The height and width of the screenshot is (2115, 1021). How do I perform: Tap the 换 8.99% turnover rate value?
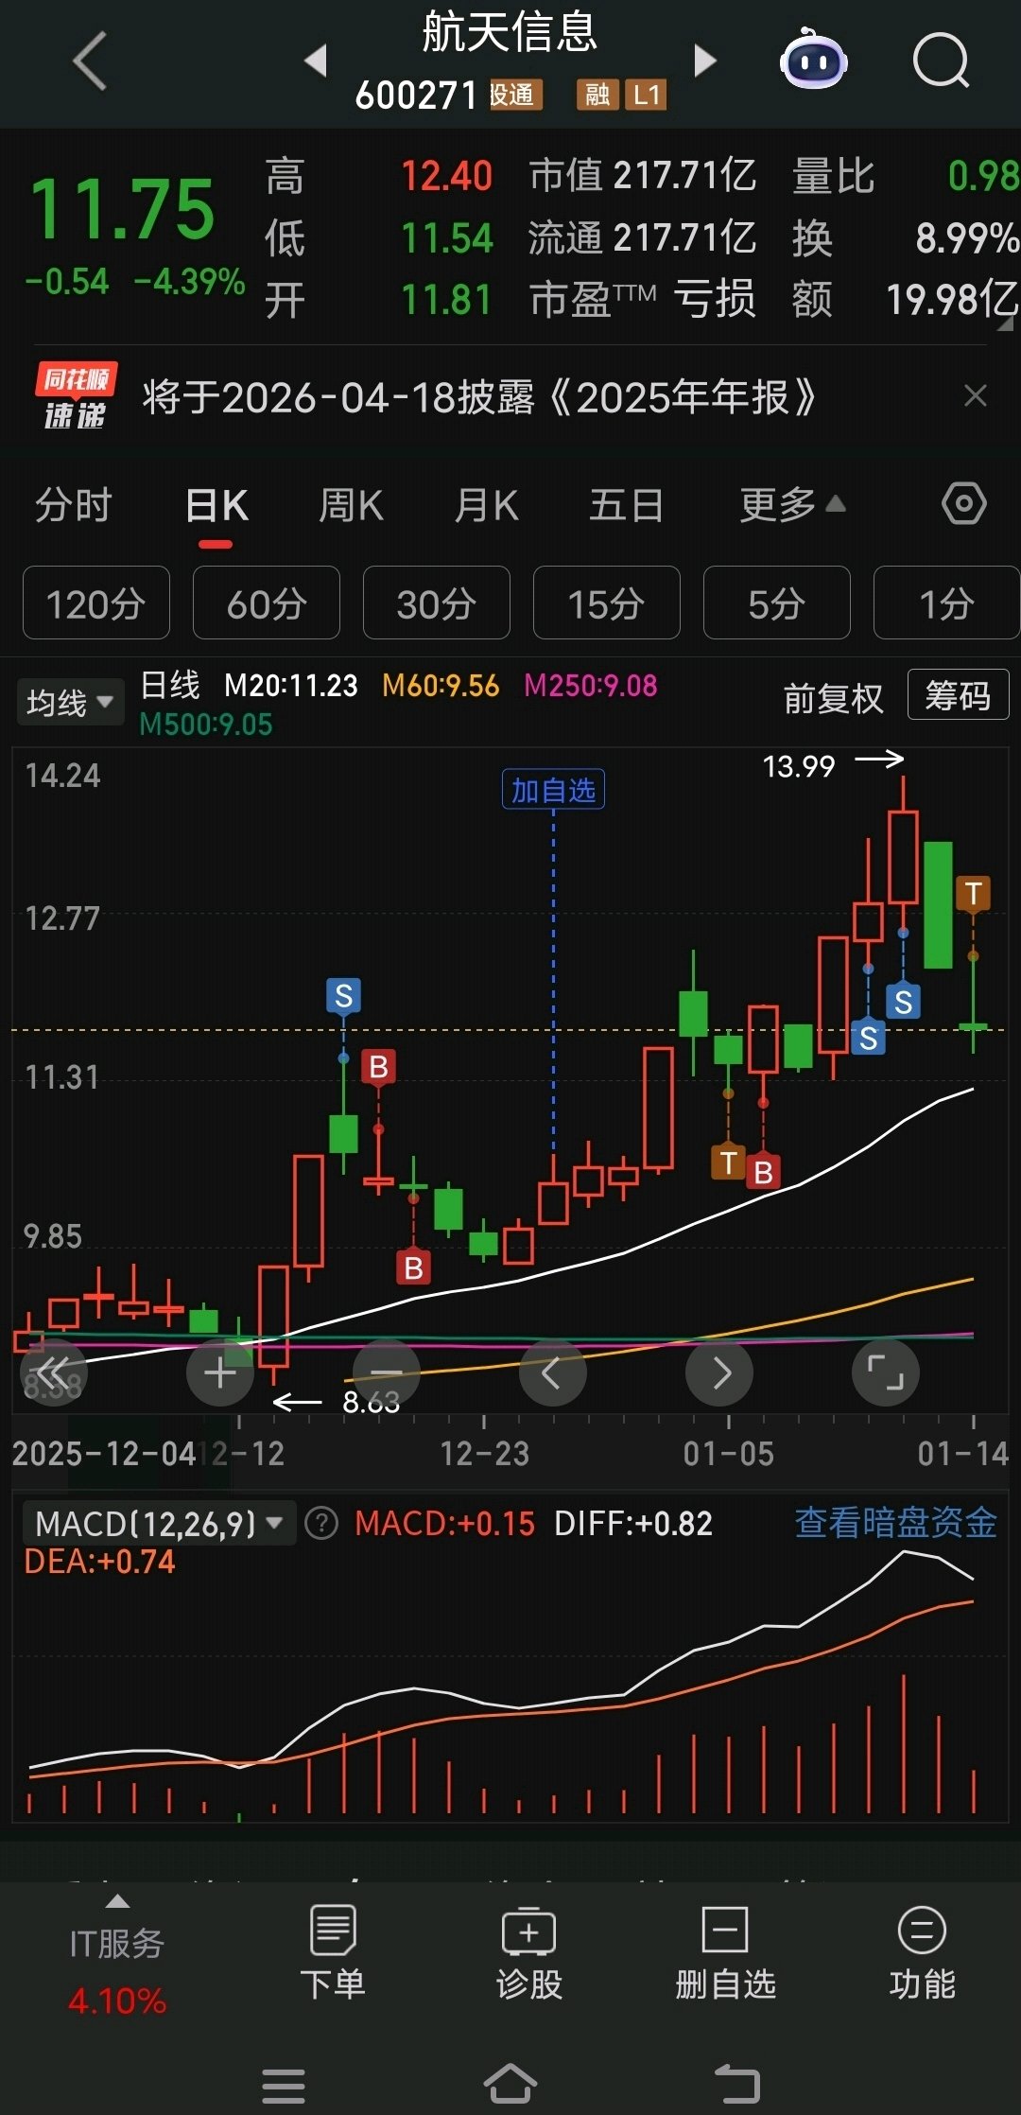[906, 237]
